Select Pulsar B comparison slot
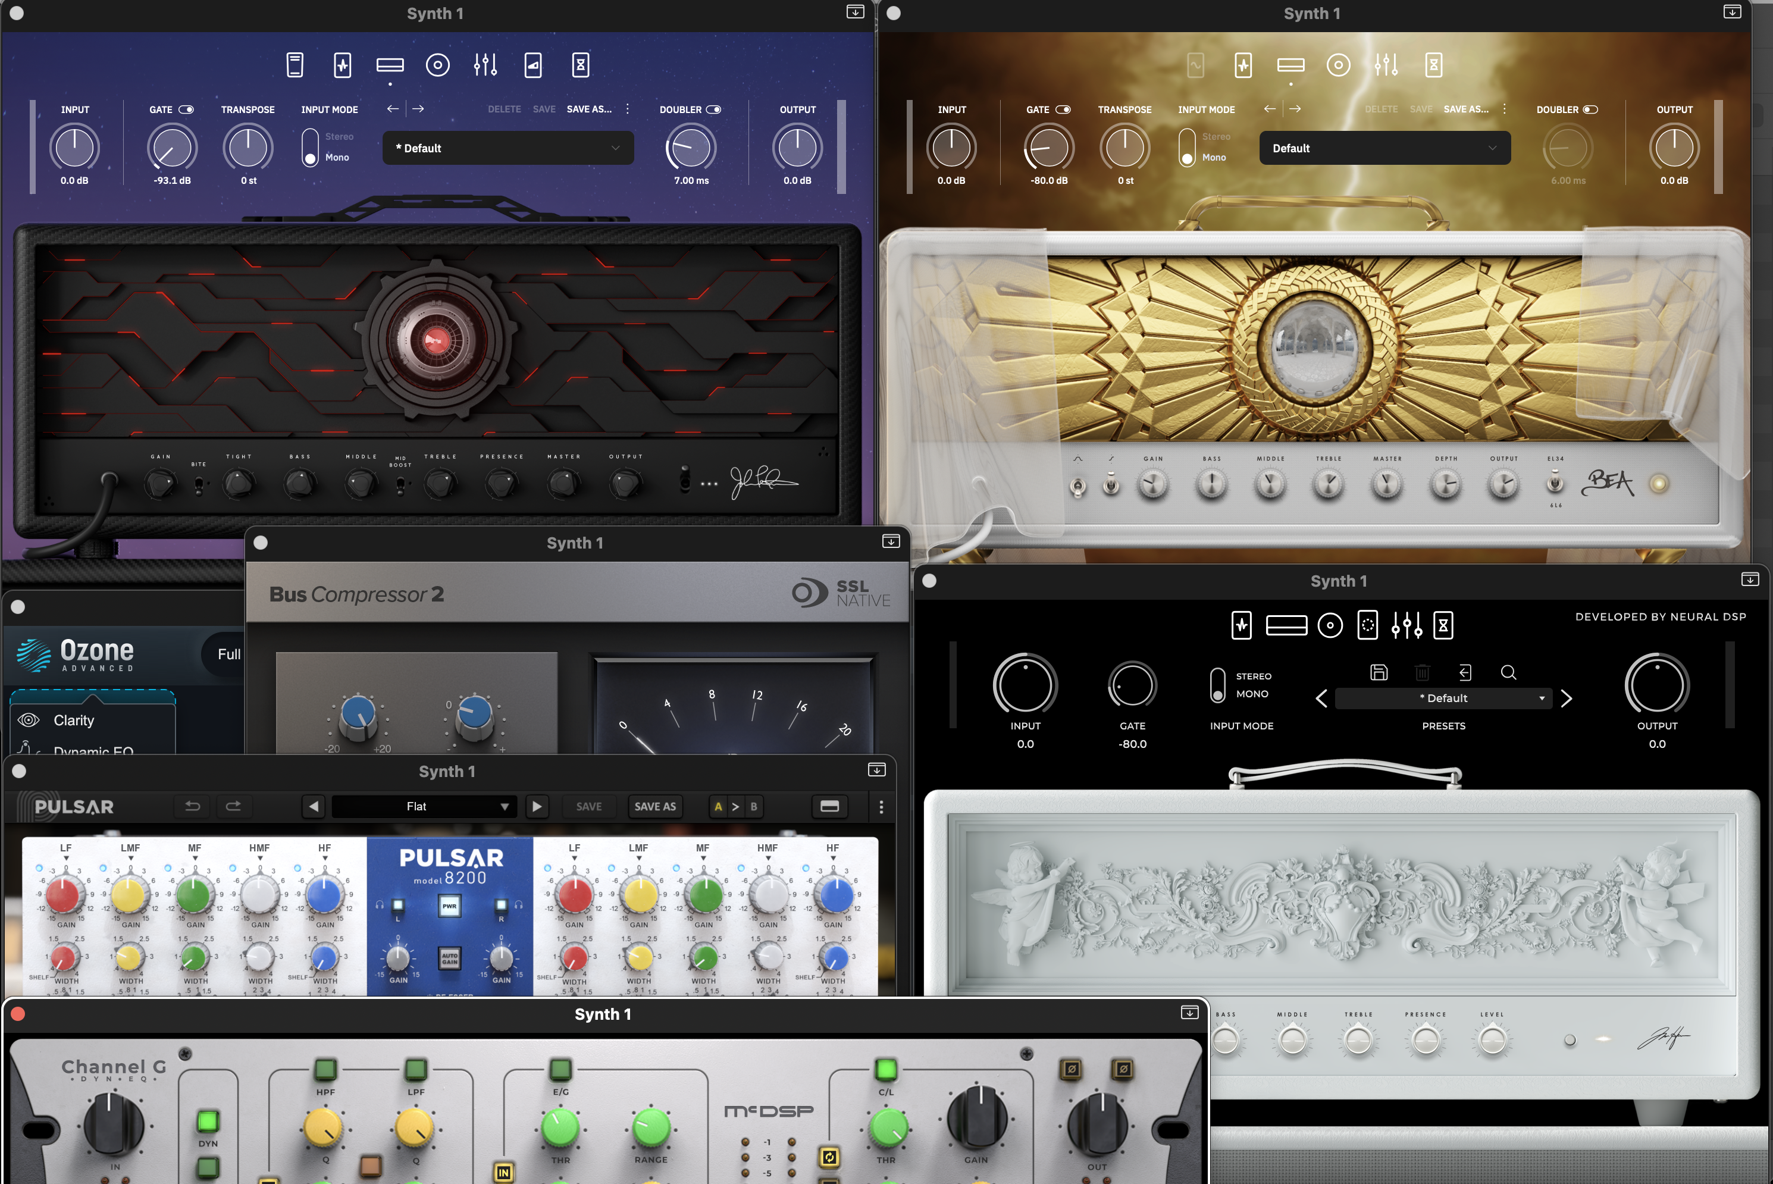Image resolution: width=1773 pixels, height=1184 pixels. click(754, 806)
